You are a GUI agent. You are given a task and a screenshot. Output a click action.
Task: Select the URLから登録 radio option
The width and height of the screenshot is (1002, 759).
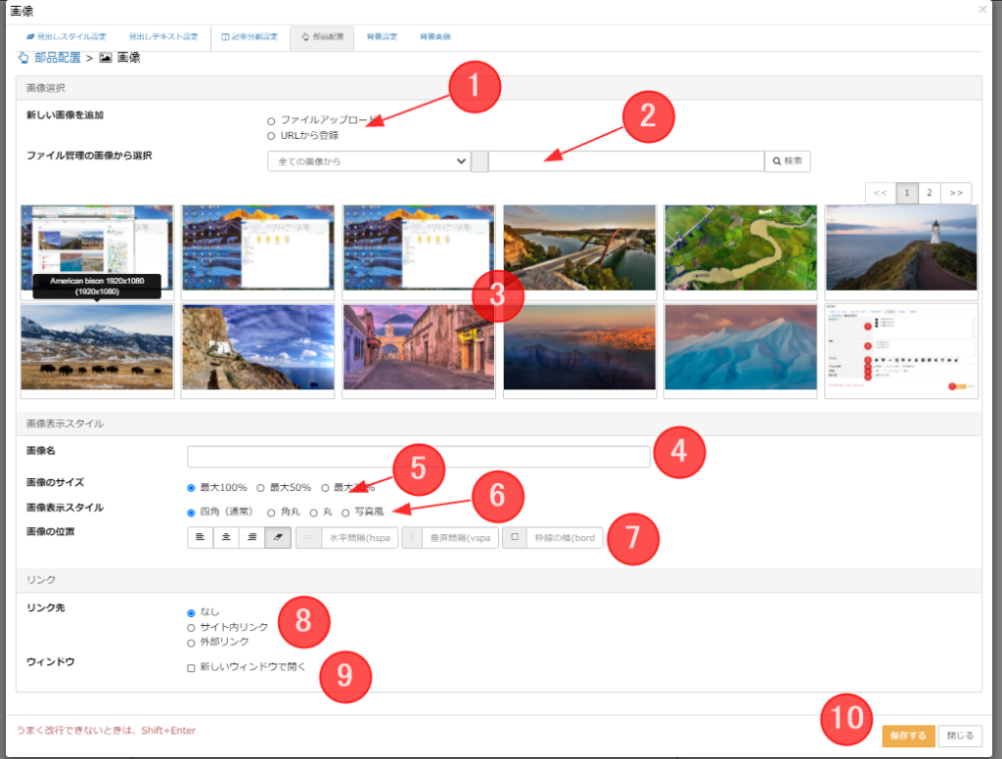[x=271, y=136]
